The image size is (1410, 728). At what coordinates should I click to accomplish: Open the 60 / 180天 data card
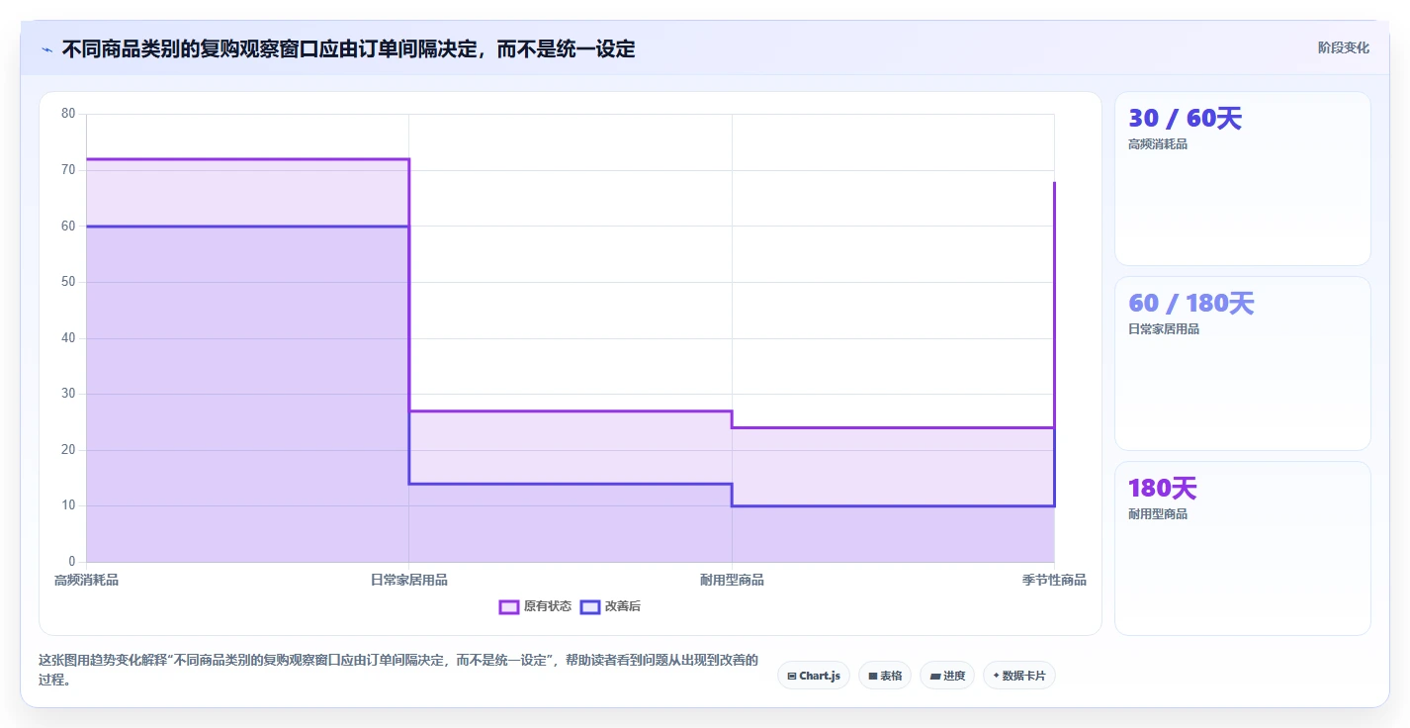pyautogui.click(x=1243, y=364)
